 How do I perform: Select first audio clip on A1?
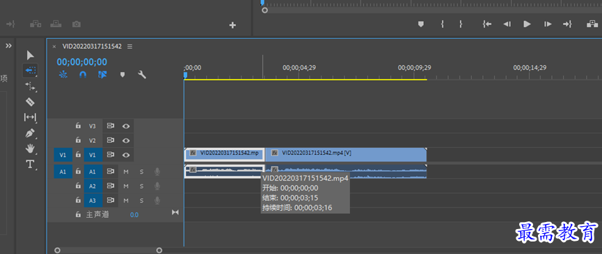[225, 171]
